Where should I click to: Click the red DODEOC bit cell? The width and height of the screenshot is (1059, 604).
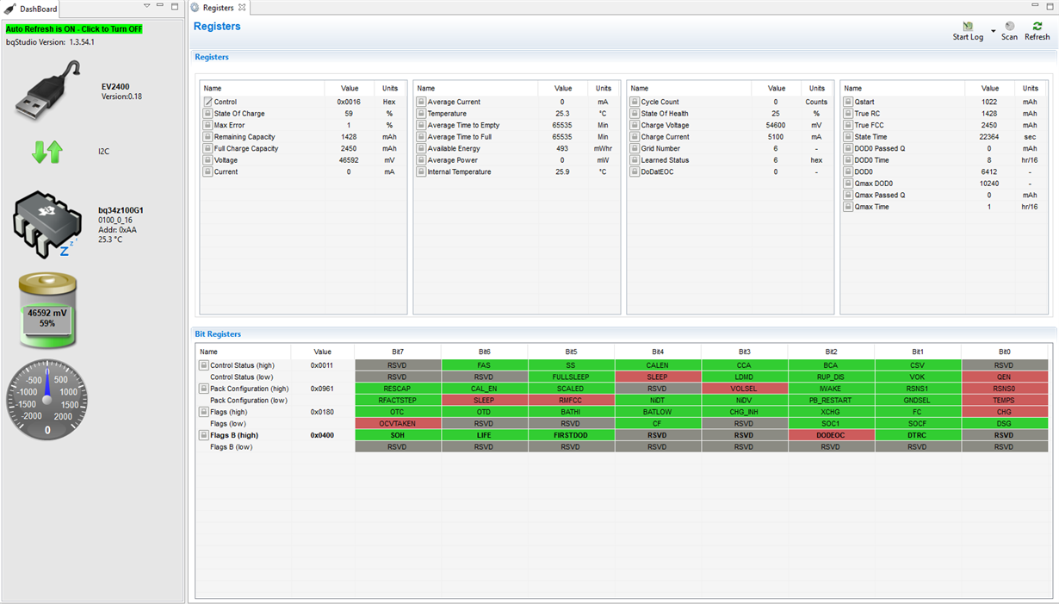coord(831,435)
